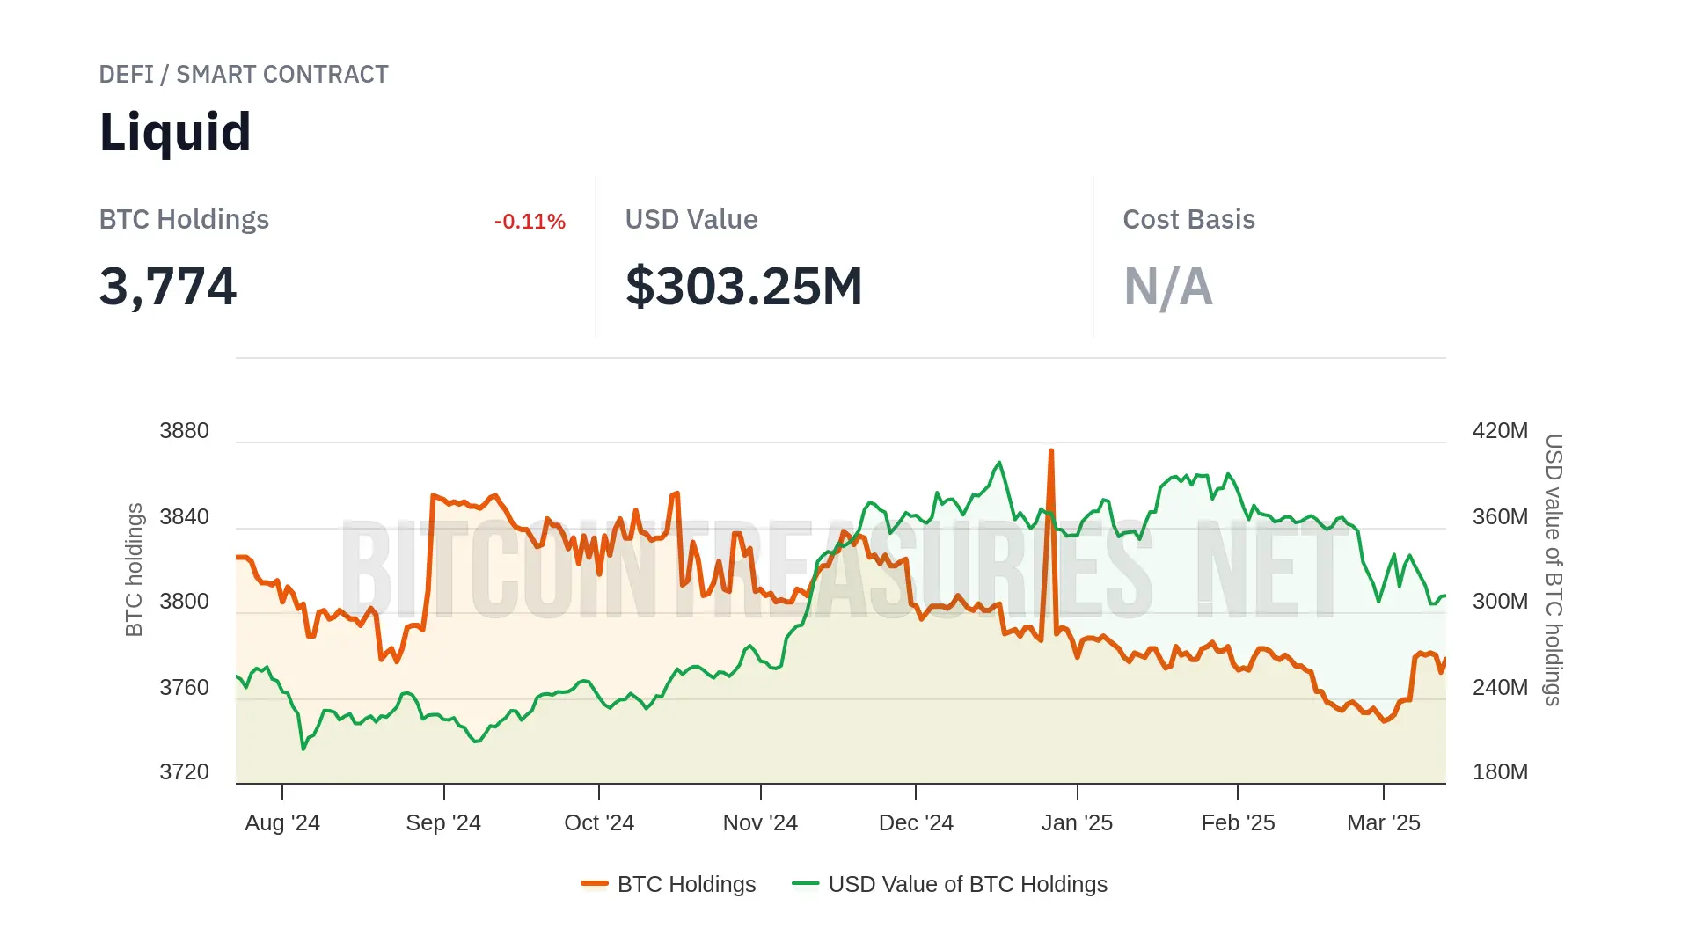This screenshot has width=1689, height=950.
Task: Click the Aug '24 x-axis marker
Action: pyautogui.click(x=282, y=822)
